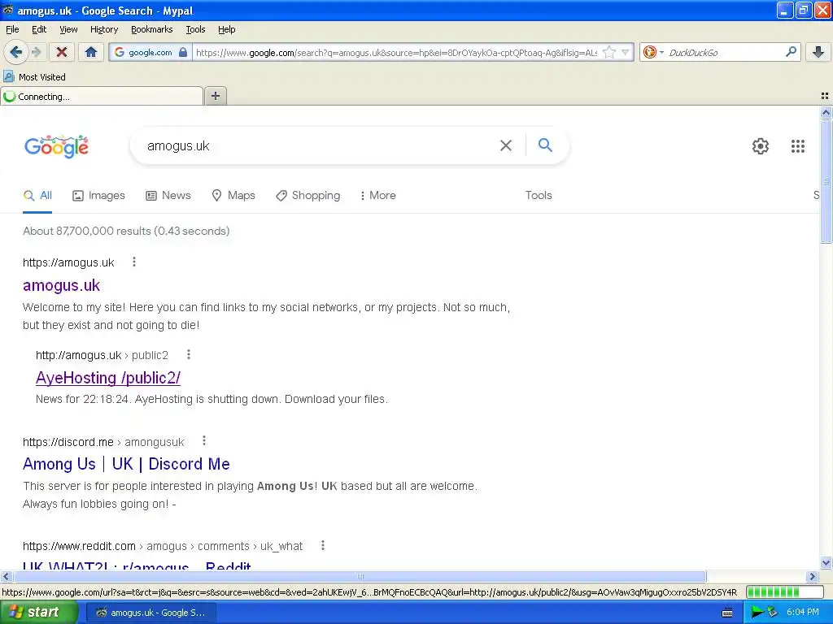Click the page loading progress bar
This screenshot has width=833, height=624.
[785, 591]
